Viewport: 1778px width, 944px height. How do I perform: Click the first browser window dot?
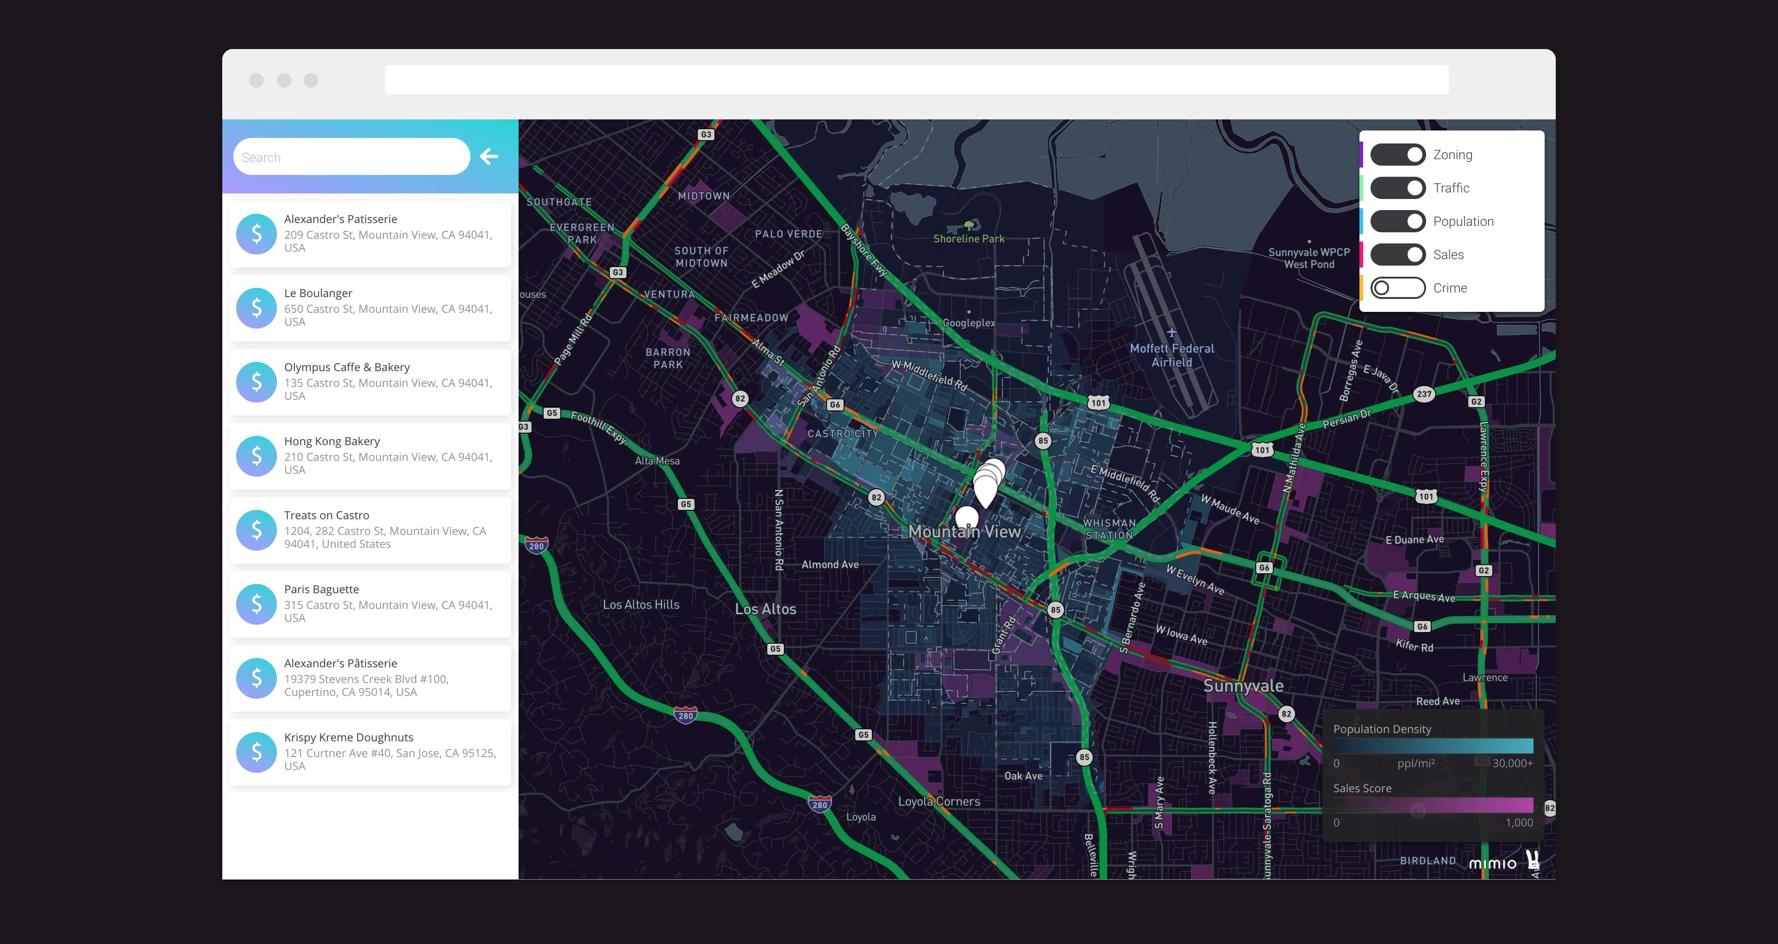tap(256, 80)
